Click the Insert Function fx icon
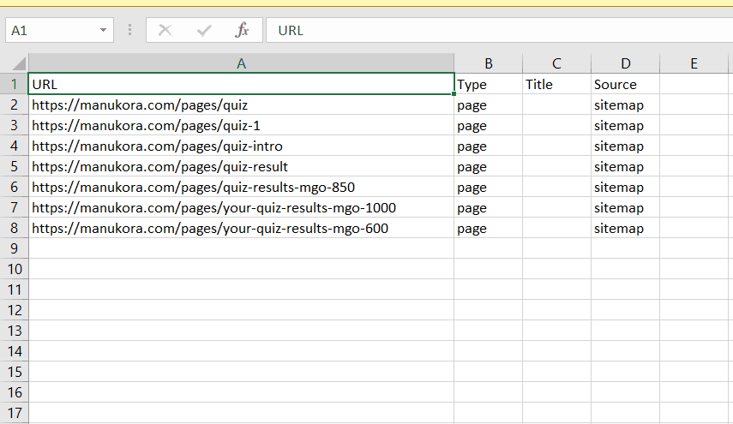 (242, 30)
